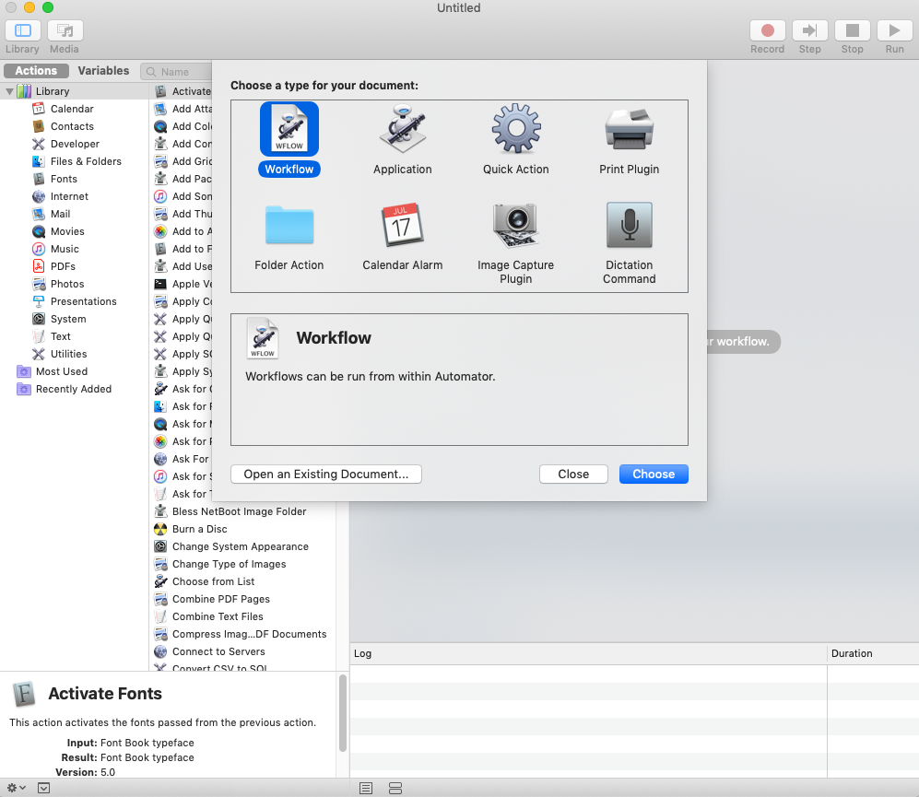This screenshot has height=797, width=919.
Task: Select the Activate Fonts action
Action: coord(183,91)
